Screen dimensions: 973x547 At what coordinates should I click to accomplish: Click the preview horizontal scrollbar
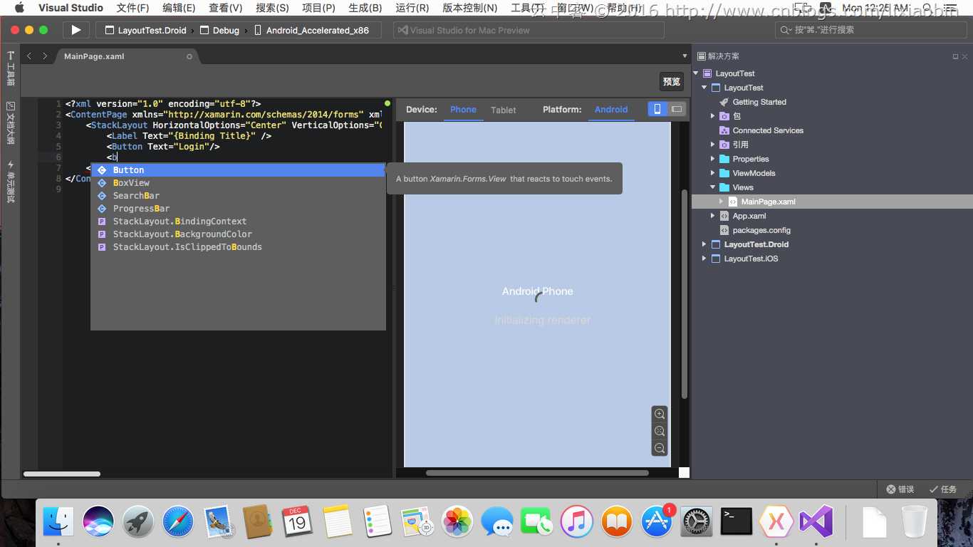(537, 473)
